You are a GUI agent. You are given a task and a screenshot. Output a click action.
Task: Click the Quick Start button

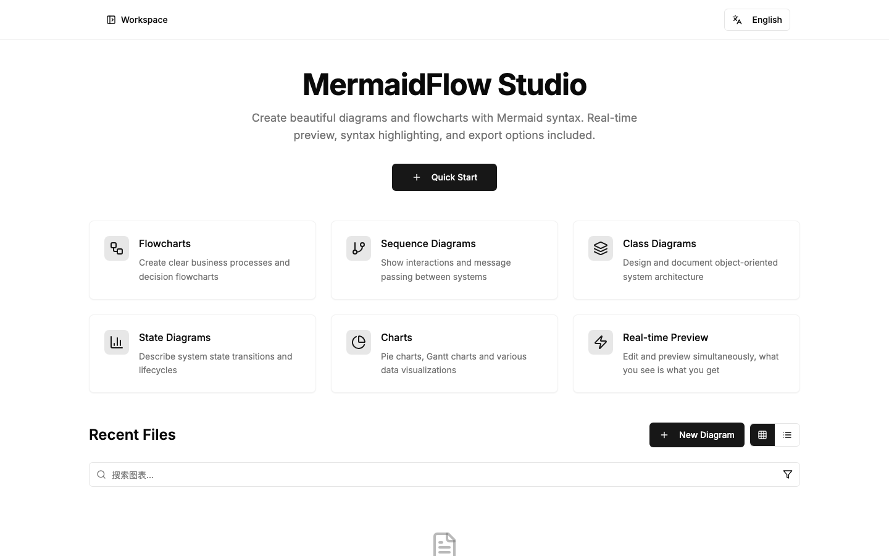[444, 177]
